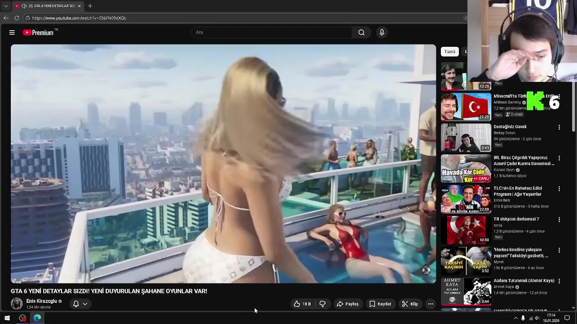This screenshot has width=577, height=324.
Task: Open more actions three-dot menu
Action: [430, 304]
